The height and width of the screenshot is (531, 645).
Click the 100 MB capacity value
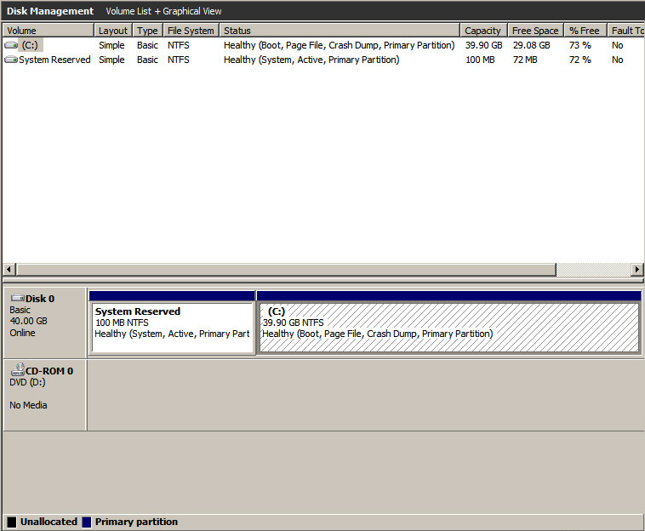480,60
